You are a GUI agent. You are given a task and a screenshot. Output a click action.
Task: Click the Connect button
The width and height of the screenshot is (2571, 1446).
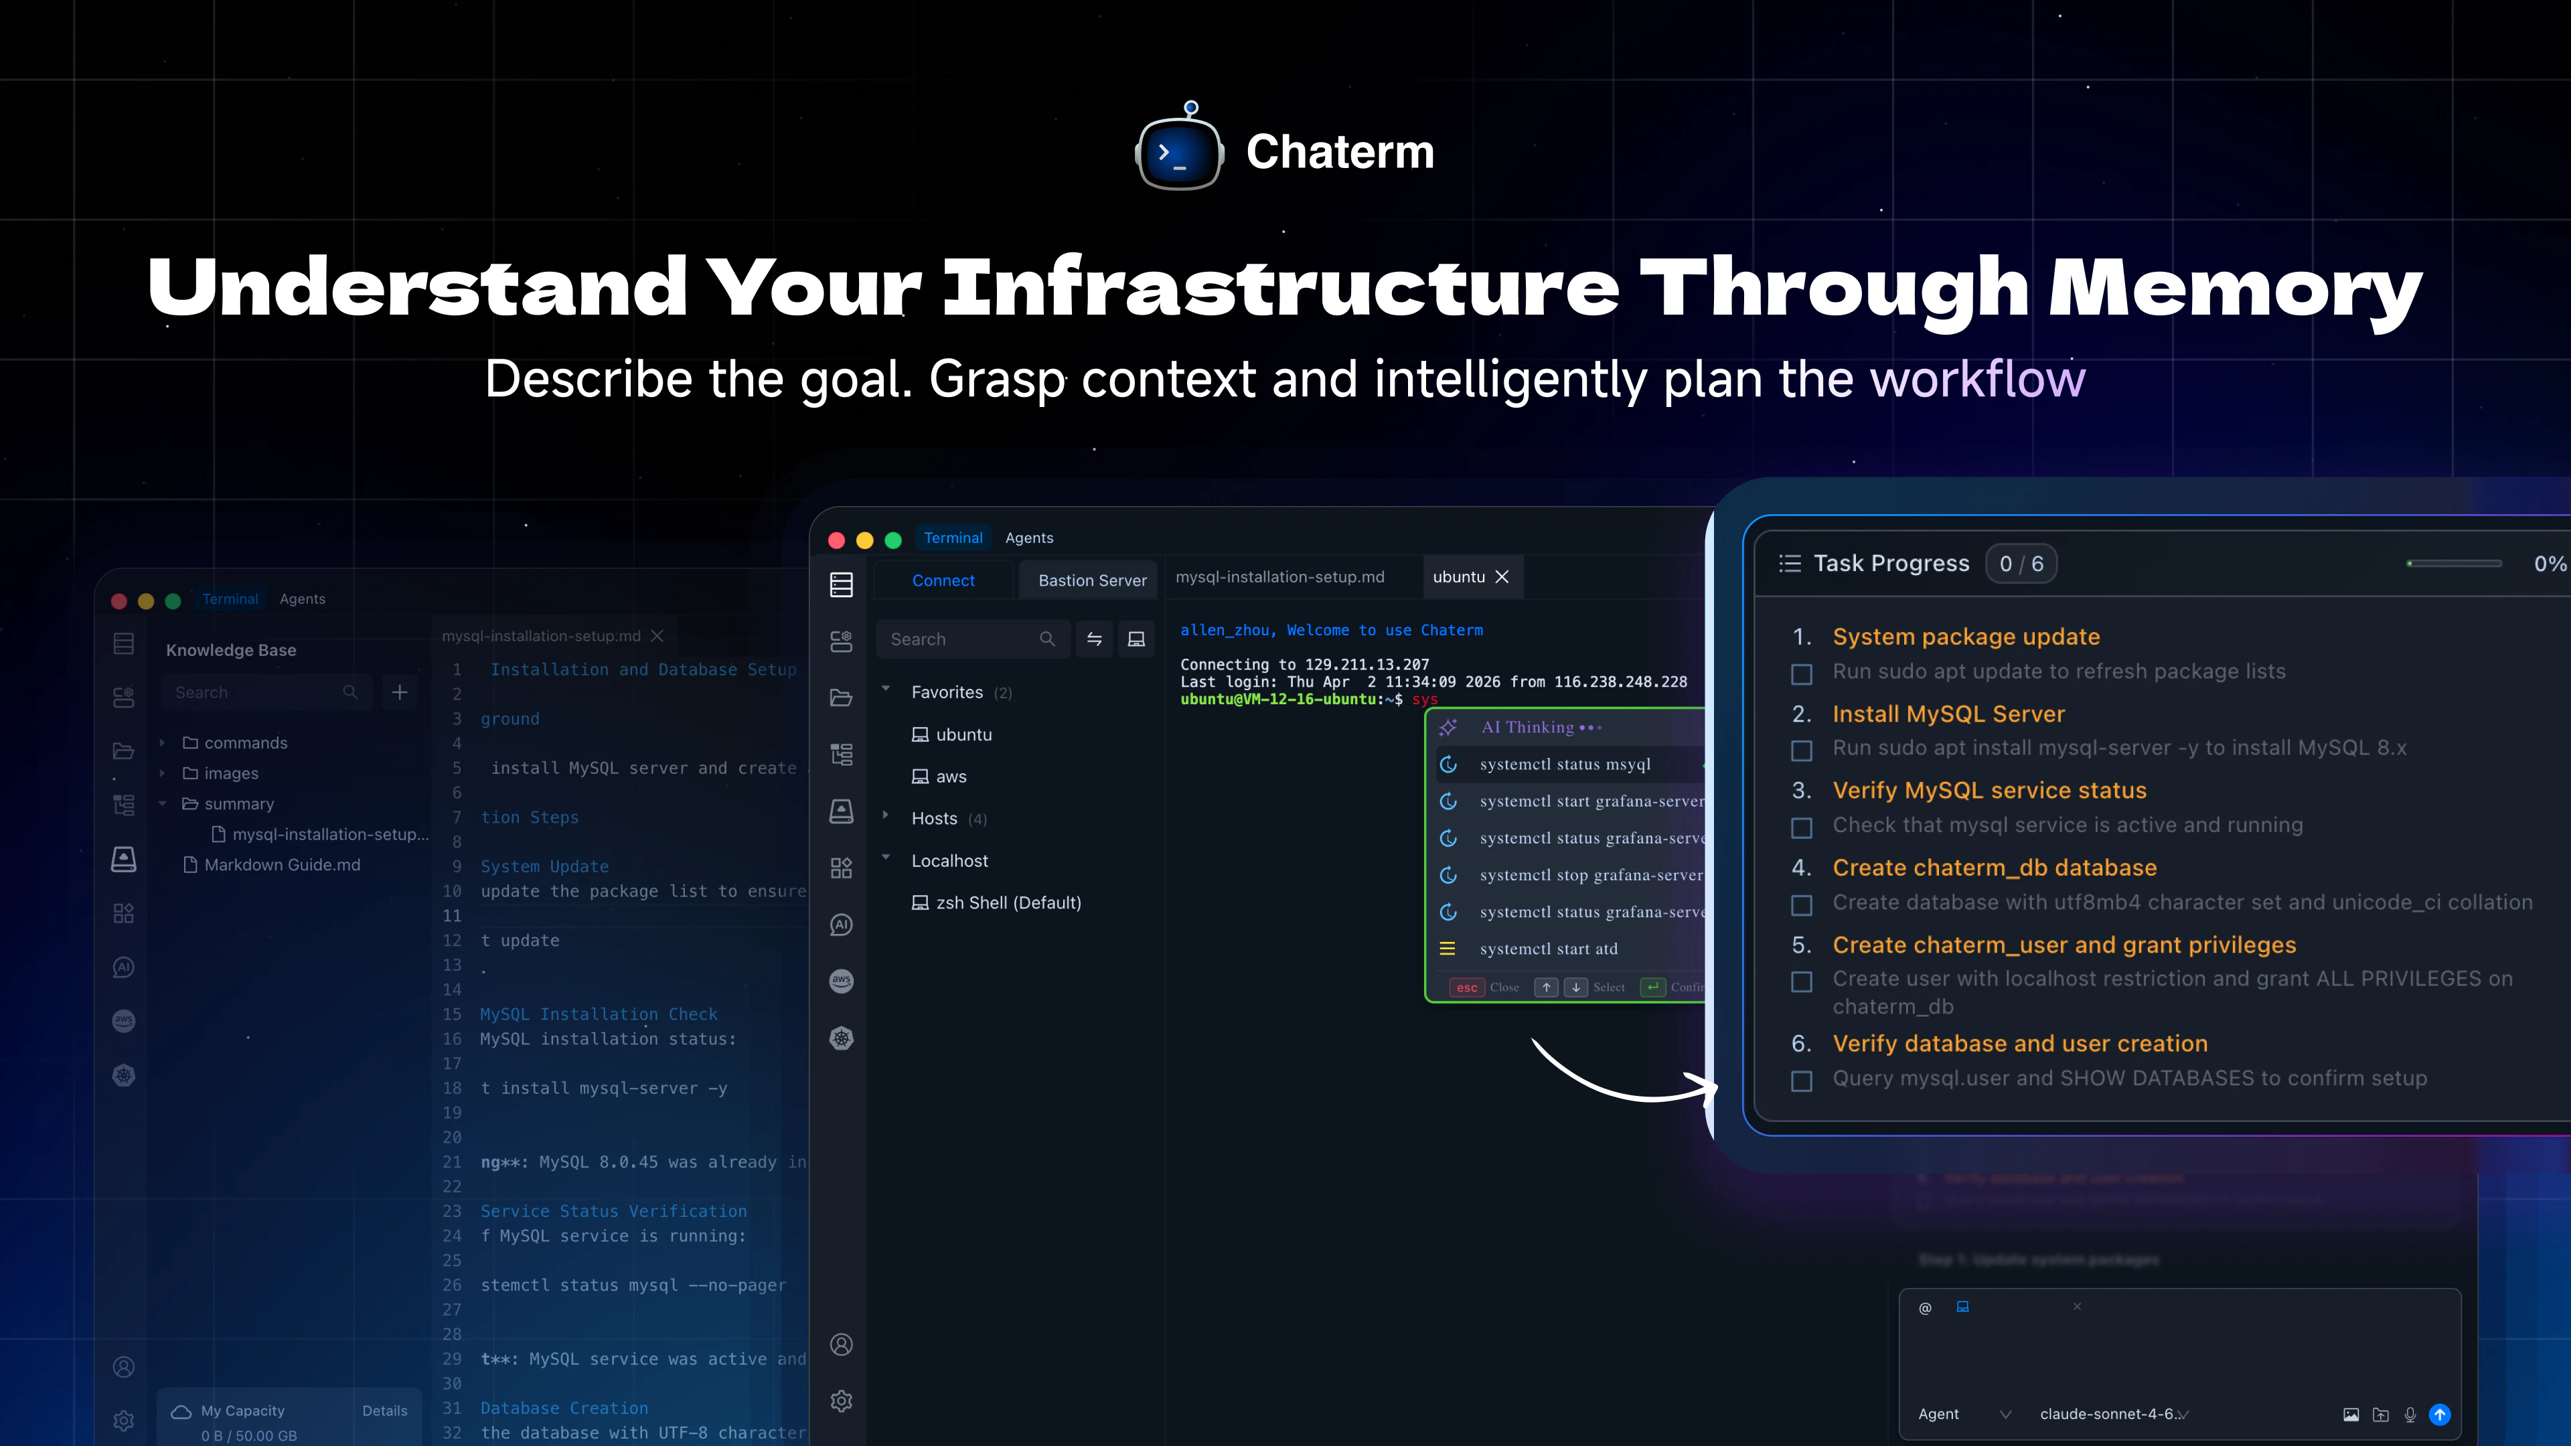pos(942,580)
